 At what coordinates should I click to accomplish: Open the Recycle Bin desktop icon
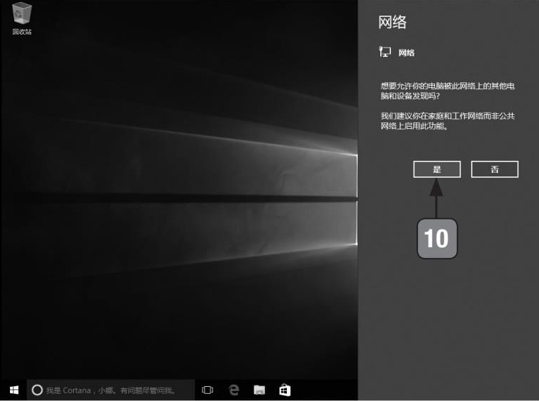click(22, 19)
